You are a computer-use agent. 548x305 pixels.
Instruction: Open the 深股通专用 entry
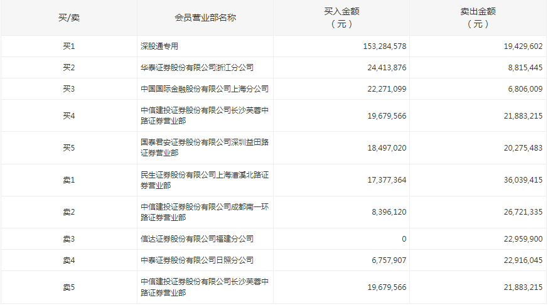[164, 46]
